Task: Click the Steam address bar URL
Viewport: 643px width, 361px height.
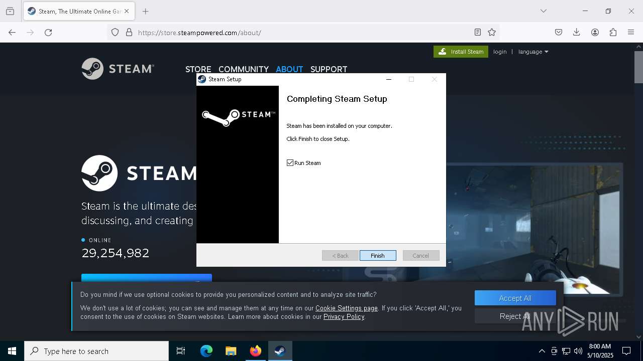Action: click(x=199, y=33)
